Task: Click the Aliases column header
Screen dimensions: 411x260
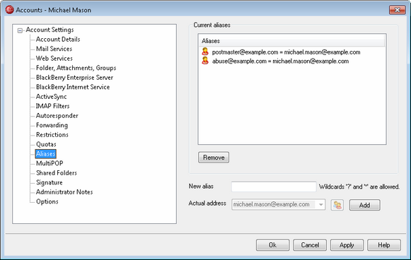Action: click(291, 41)
